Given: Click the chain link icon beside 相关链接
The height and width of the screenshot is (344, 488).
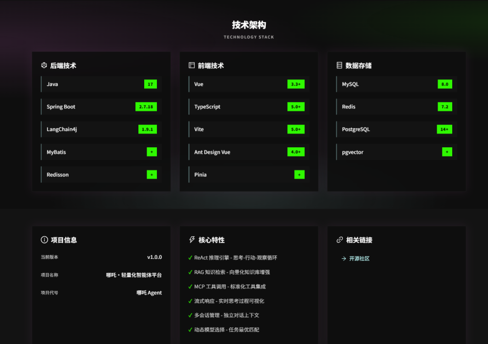Looking at the screenshot, I should tap(340, 240).
